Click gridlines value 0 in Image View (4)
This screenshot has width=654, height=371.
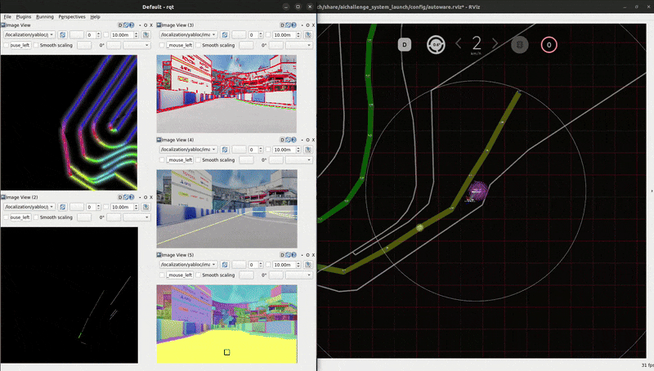point(252,150)
